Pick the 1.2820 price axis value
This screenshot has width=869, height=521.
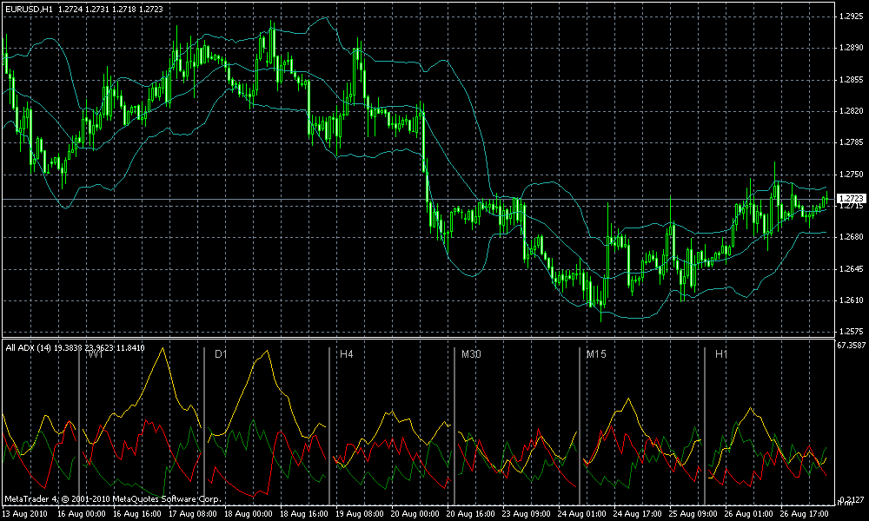[852, 111]
